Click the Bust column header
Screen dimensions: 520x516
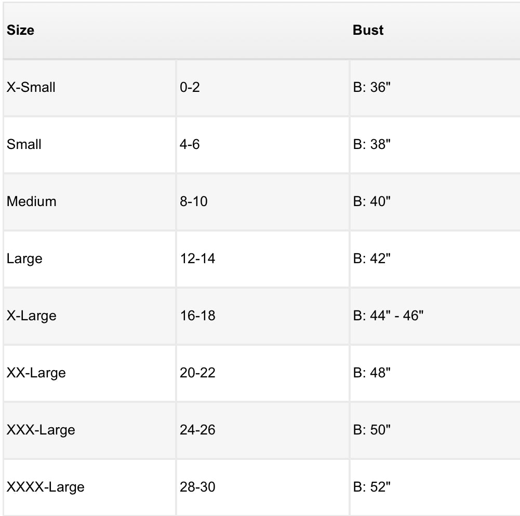pyautogui.click(x=368, y=30)
